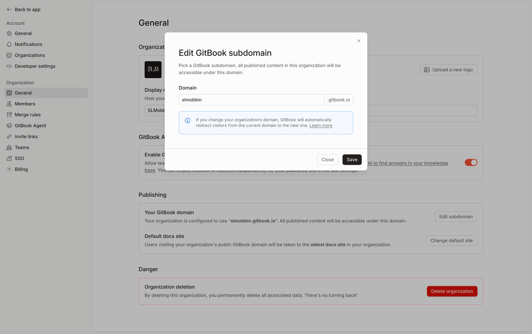The height and width of the screenshot is (334, 532).
Task: Close the Edit GitBook subdomain dialog with X
Action: [x=359, y=41]
